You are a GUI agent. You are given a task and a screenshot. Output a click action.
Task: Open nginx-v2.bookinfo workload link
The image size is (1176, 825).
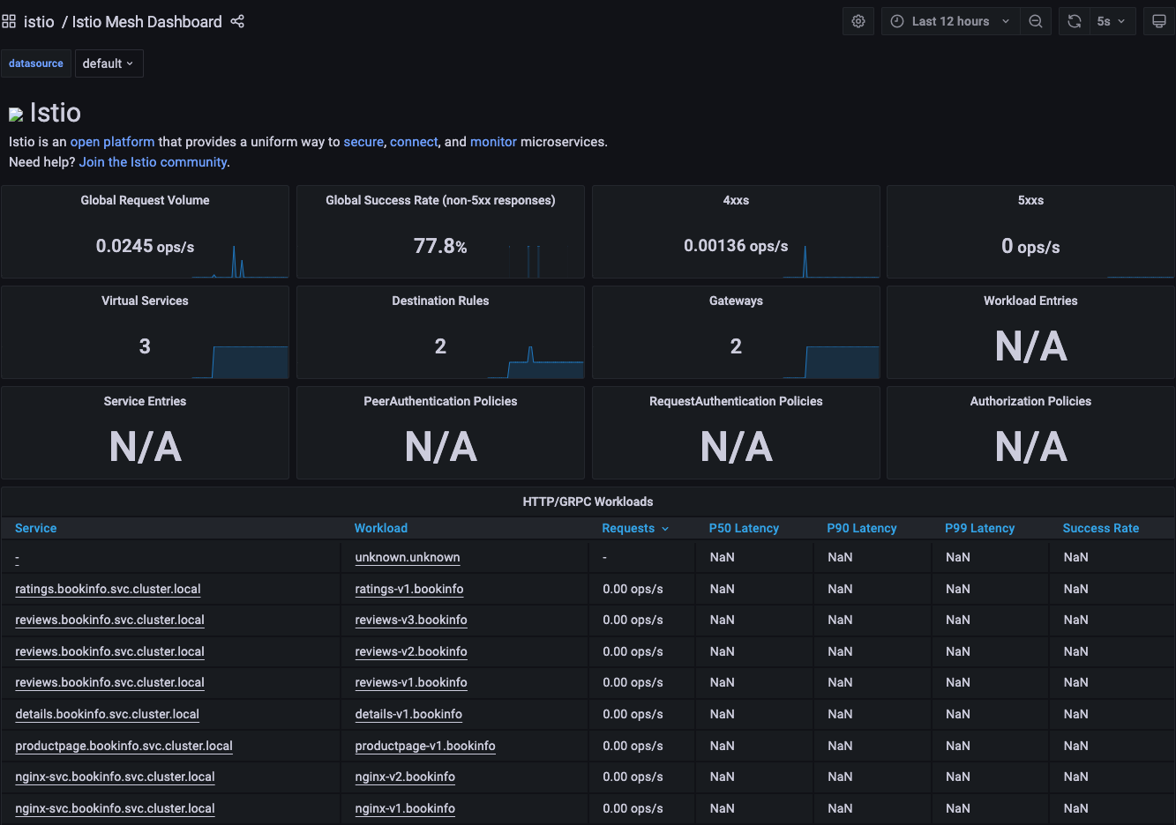(x=405, y=777)
